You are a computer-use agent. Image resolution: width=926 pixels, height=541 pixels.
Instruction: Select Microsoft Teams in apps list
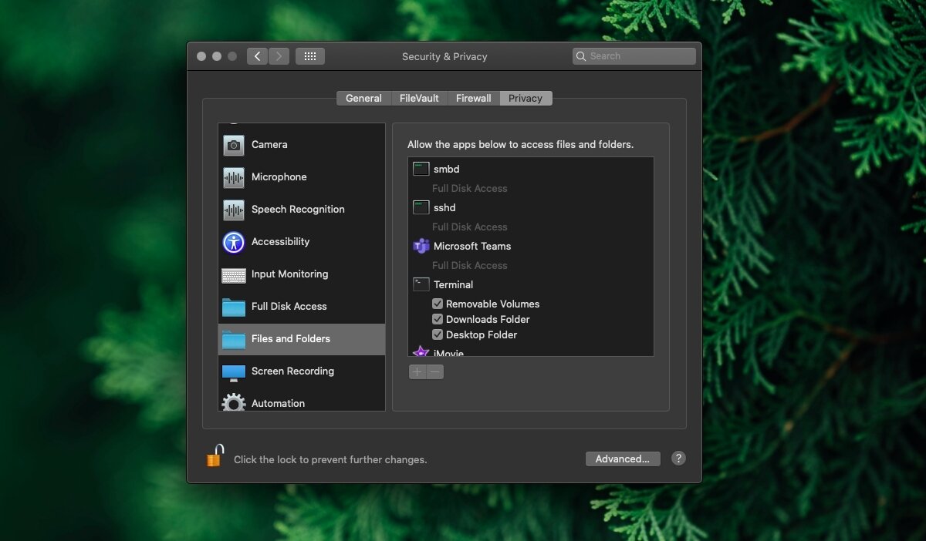[x=471, y=247]
